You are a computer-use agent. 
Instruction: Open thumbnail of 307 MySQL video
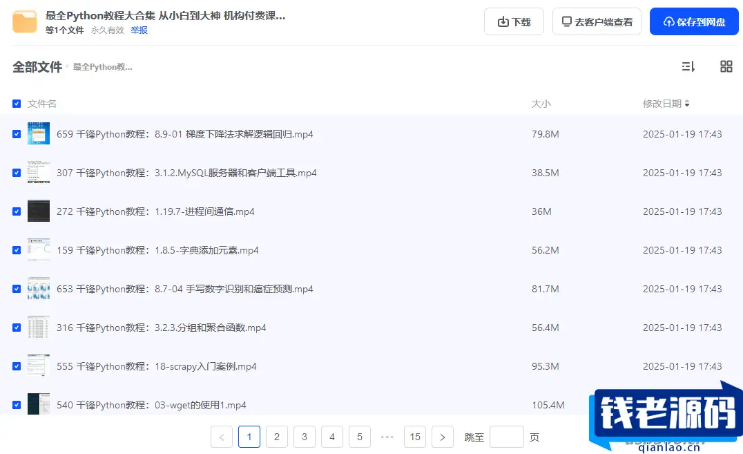39,173
